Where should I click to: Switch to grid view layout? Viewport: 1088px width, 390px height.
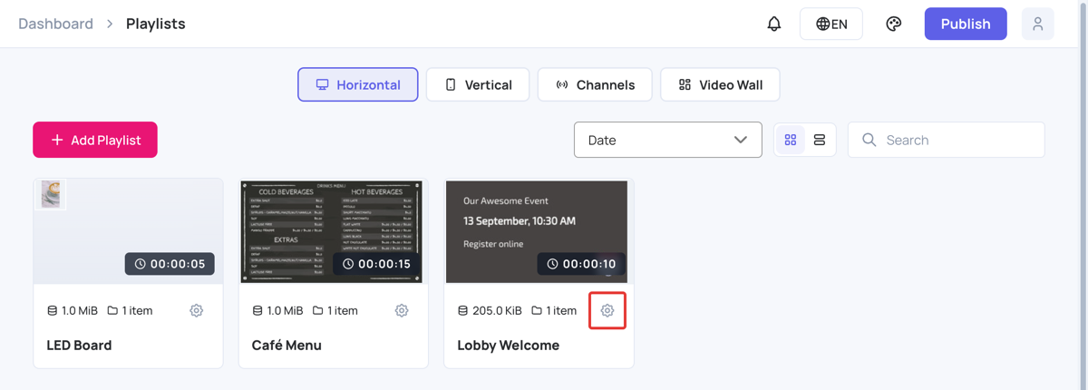[x=791, y=140]
